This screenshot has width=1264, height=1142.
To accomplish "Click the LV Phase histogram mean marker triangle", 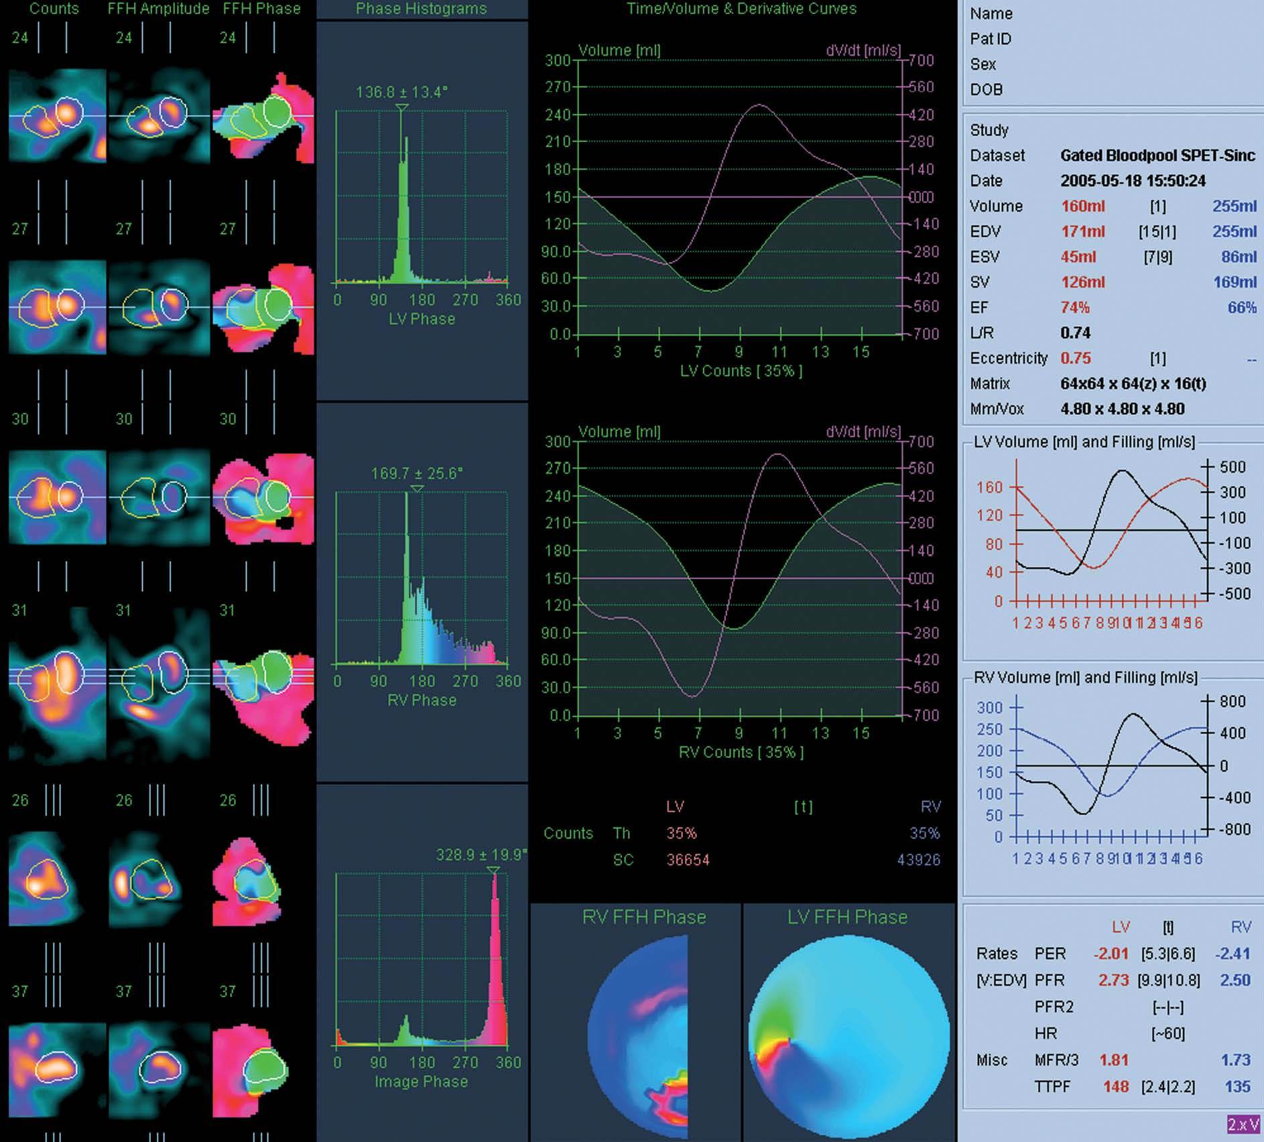I will pyautogui.click(x=401, y=107).
